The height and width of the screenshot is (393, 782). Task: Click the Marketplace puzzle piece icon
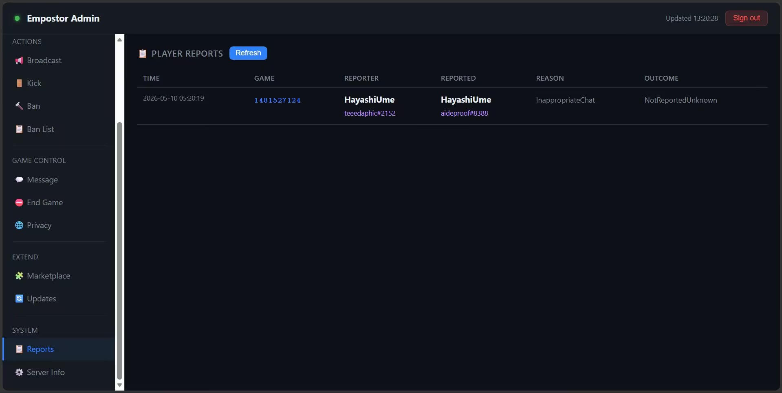(x=19, y=276)
